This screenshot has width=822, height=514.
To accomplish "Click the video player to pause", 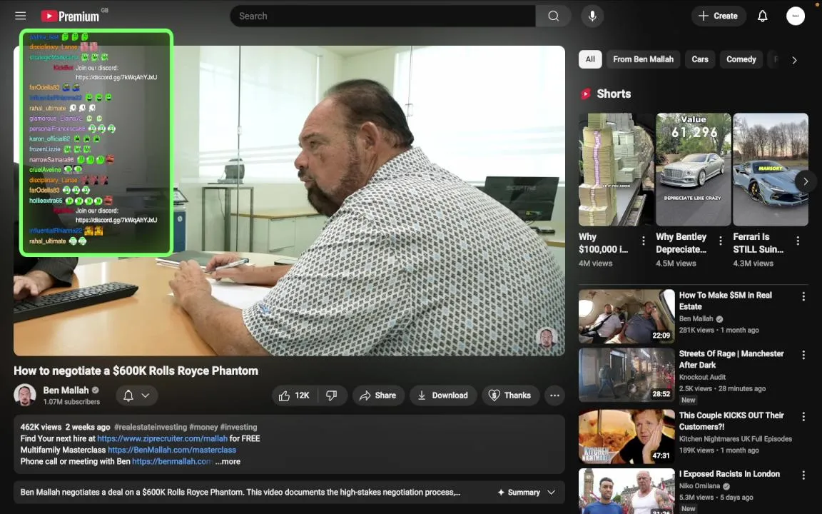I will pyautogui.click(x=289, y=201).
